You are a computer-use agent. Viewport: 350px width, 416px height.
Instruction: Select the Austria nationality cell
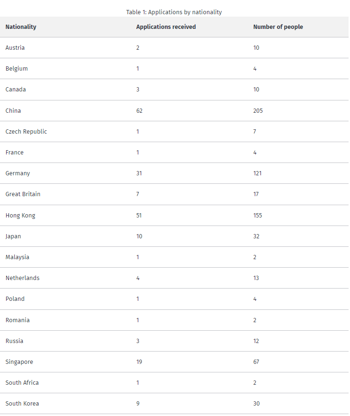(x=15, y=48)
